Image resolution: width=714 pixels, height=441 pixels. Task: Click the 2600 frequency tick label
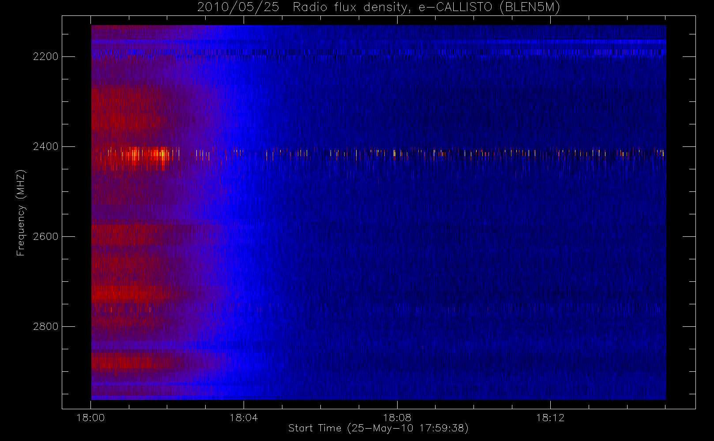click(x=45, y=236)
